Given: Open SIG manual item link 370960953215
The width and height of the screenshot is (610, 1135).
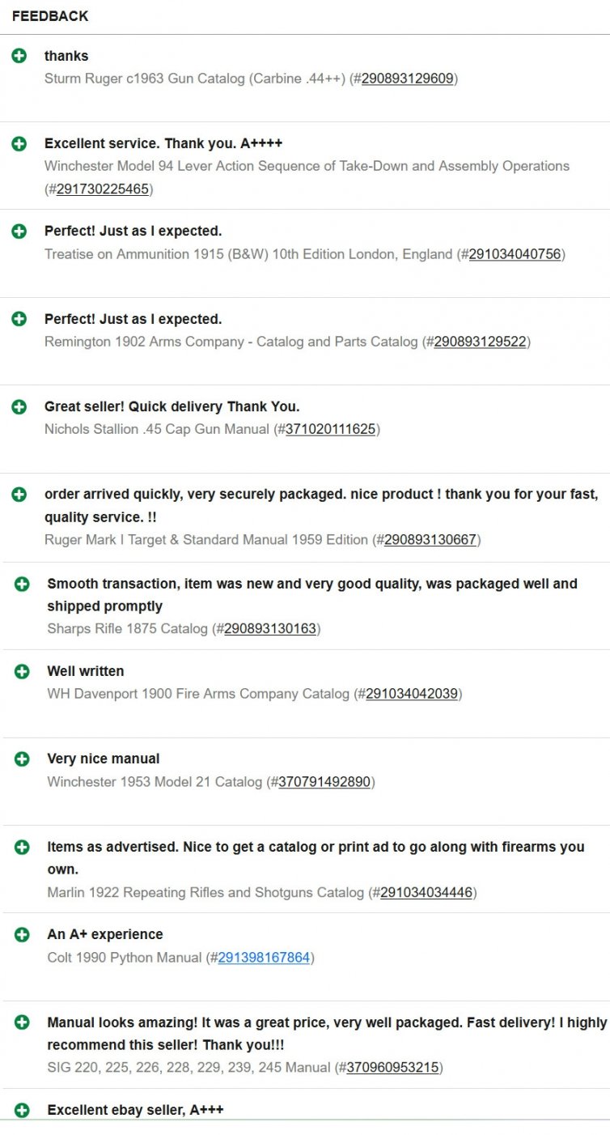Looking at the screenshot, I should pos(392,1068).
